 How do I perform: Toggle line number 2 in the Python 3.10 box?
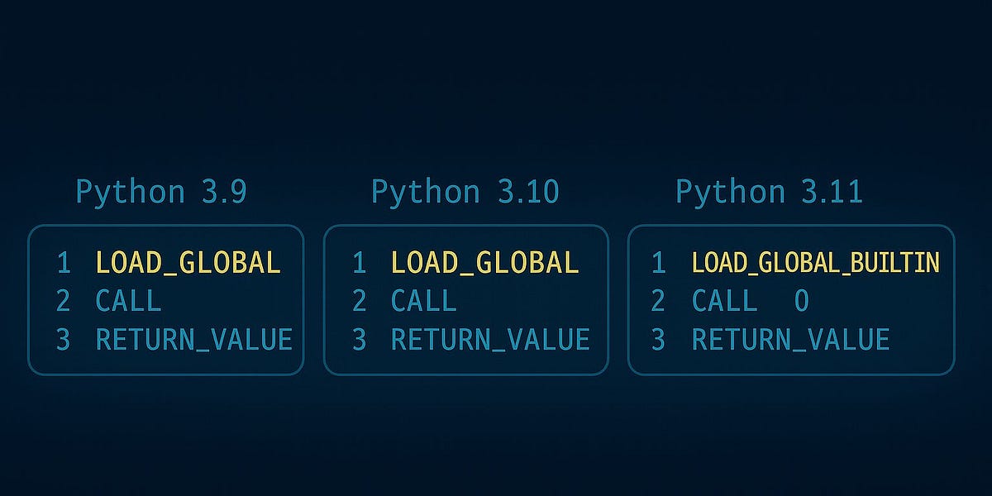click(361, 301)
